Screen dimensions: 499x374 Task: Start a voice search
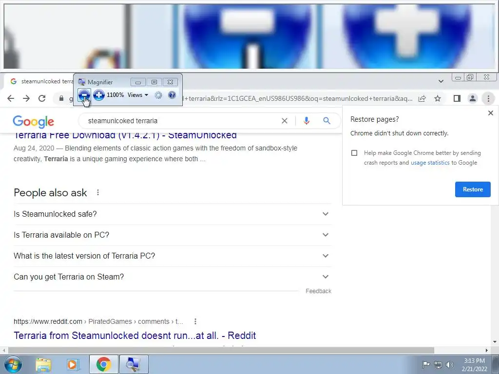[x=306, y=121]
